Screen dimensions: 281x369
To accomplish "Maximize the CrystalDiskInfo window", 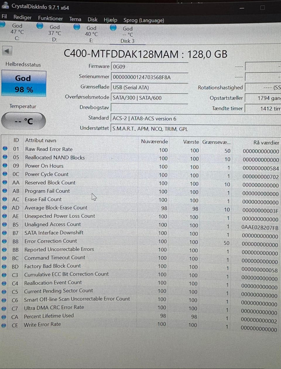I will tap(262, 8).
